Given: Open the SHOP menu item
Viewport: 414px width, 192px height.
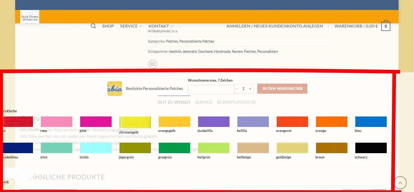Looking at the screenshot, I should [x=108, y=26].
